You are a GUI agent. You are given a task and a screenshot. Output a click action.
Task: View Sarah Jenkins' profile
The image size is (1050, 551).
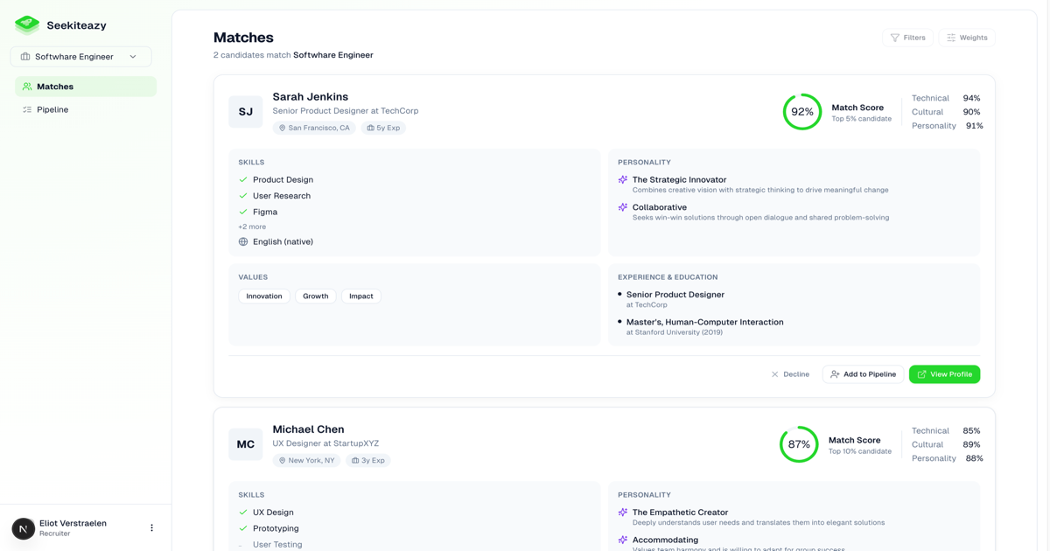pyautogui.click(x=944, y=374)
